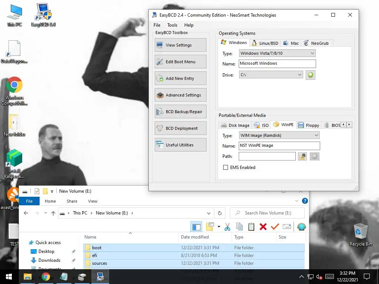Image resolution: width=379 pixels, height=284 pixels.
Task: Click Explorer back navigation arrow
Action: (x=26, y=213)
